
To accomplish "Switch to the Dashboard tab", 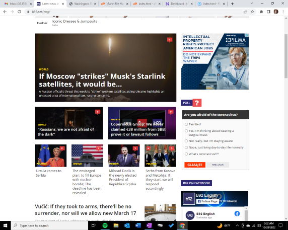I will point(179,4).
